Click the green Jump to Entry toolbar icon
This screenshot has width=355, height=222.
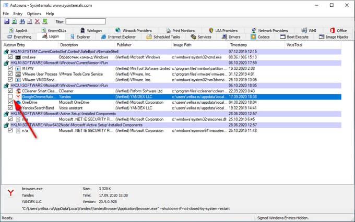(45, 21)
